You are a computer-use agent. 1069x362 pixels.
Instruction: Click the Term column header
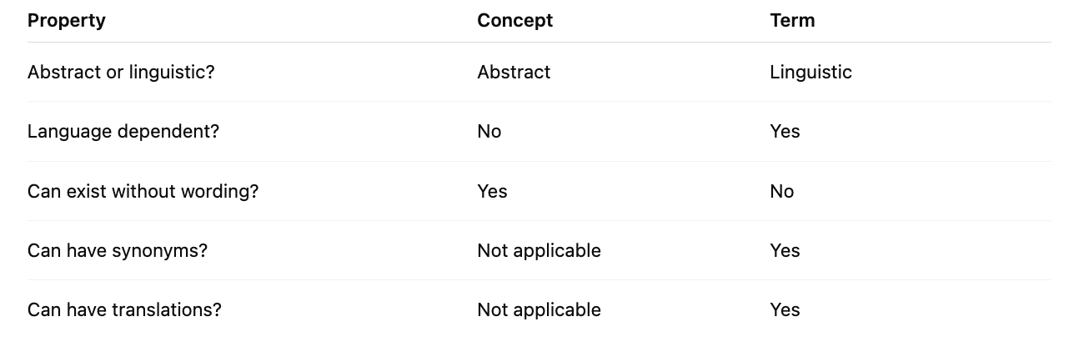792,21
